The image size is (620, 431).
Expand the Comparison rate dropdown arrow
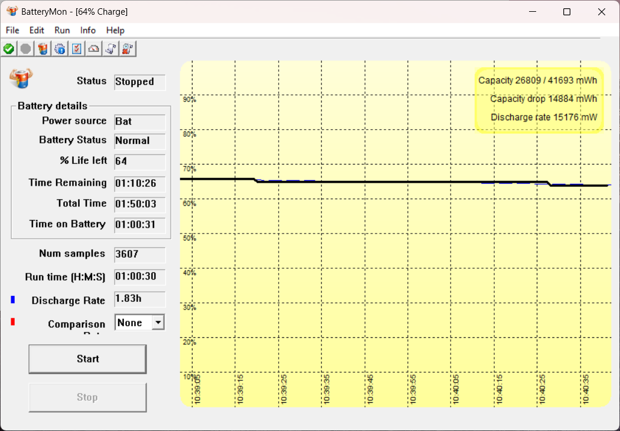(158, 323)
